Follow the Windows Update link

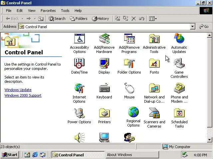(18, 90)
